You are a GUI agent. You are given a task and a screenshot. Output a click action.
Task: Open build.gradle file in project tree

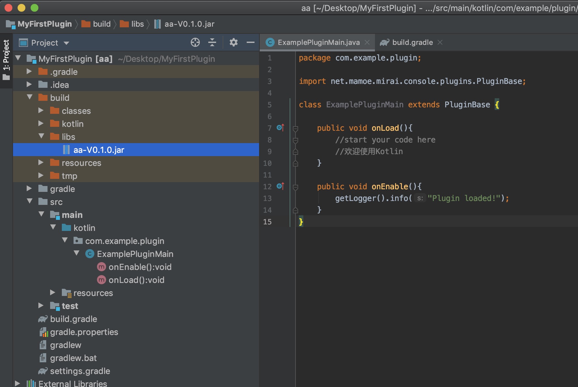[74, 319]
